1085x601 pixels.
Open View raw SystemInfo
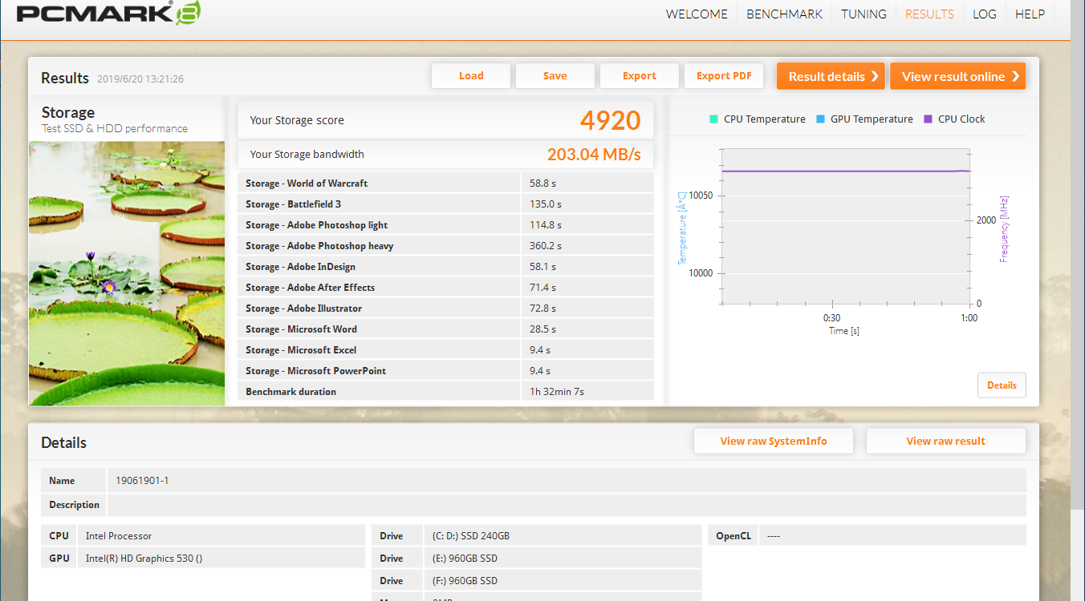pyautogui.click(x=774, y=441)
